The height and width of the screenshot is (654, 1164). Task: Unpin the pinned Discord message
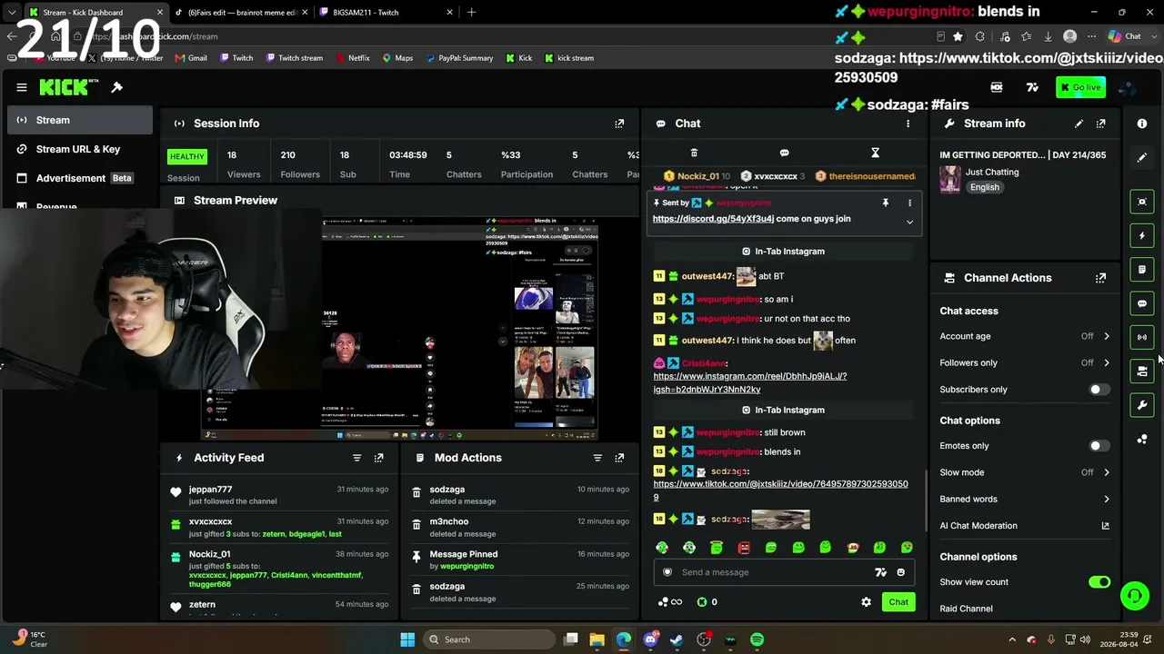pos(885,203)
